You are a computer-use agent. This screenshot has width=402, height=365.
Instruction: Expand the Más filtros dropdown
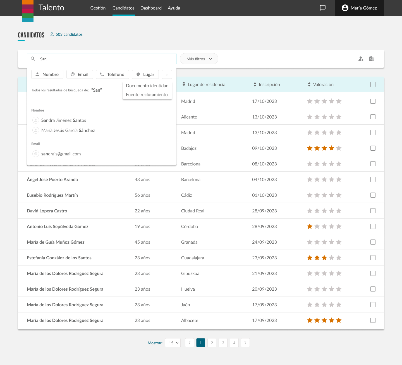(x=199, y=59)
